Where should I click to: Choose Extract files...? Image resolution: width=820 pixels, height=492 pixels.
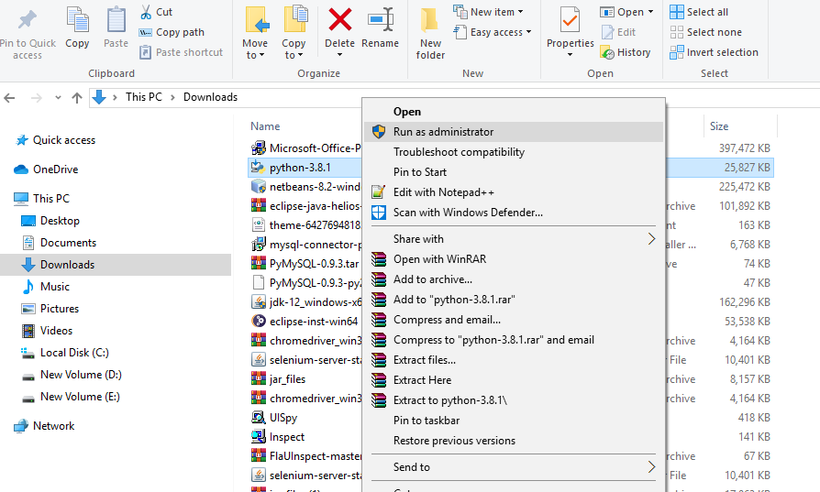click(x=513, y=360)
